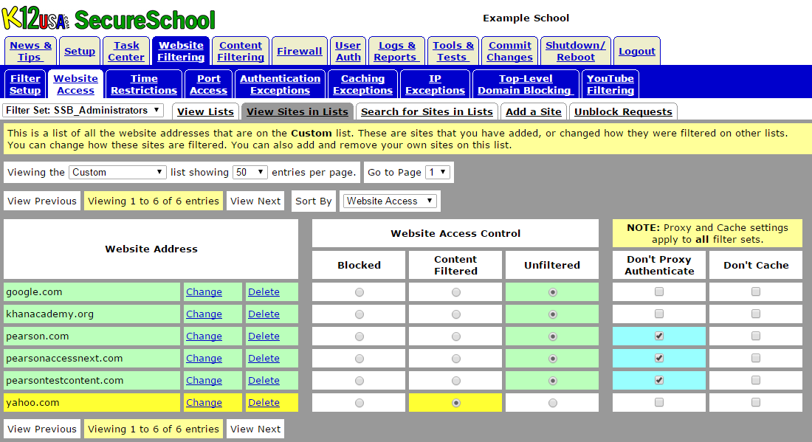Open entries per page dropdown
The image size is (812, 442).
tap(250, 173)
